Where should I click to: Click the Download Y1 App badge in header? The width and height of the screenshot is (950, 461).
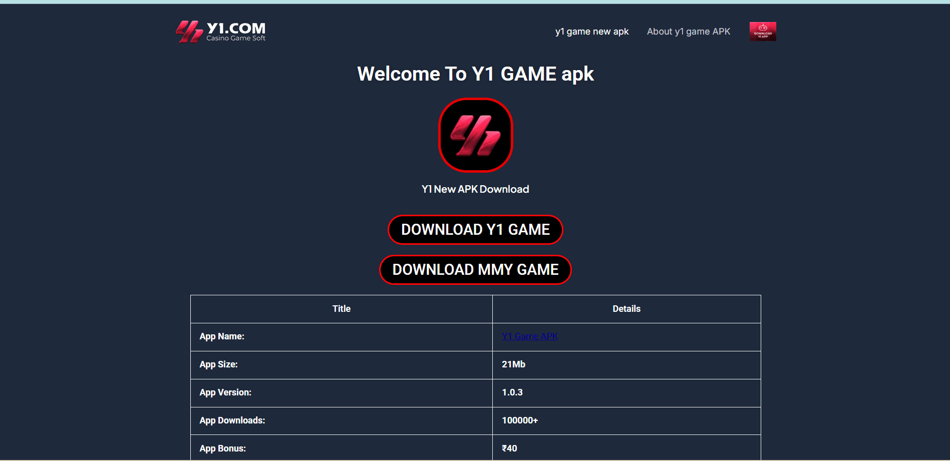[x=762, y=31]
